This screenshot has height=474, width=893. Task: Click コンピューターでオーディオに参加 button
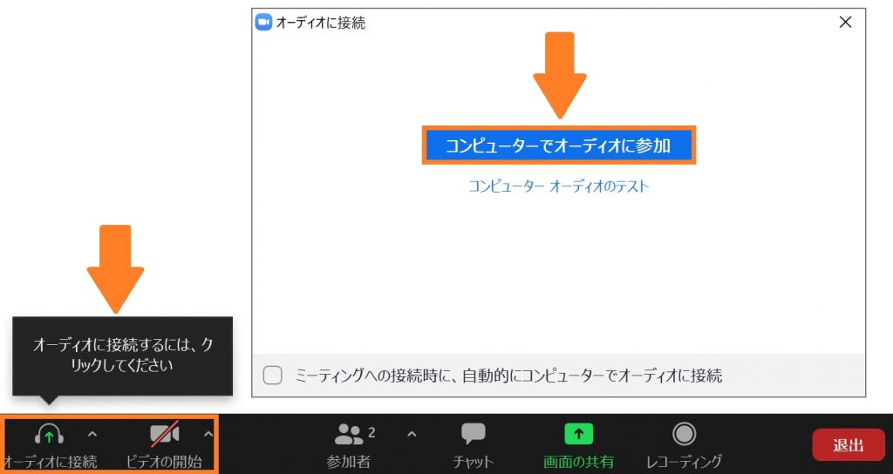(559, 146)
